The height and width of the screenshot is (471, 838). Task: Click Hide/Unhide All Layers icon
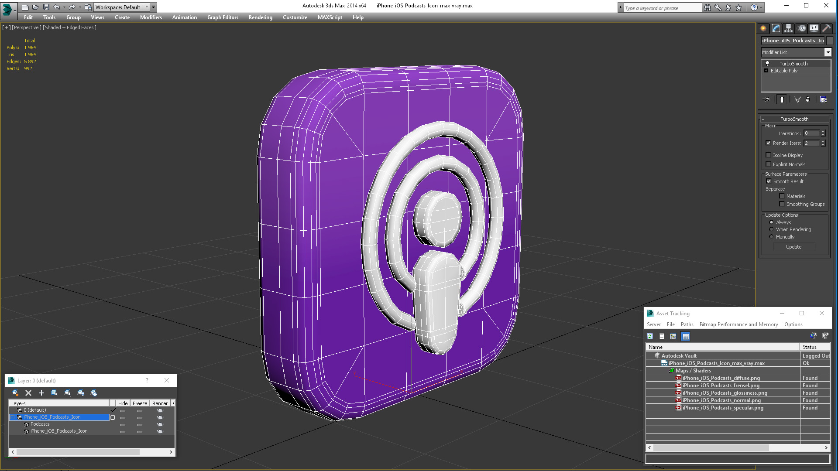tap(81, 393)
